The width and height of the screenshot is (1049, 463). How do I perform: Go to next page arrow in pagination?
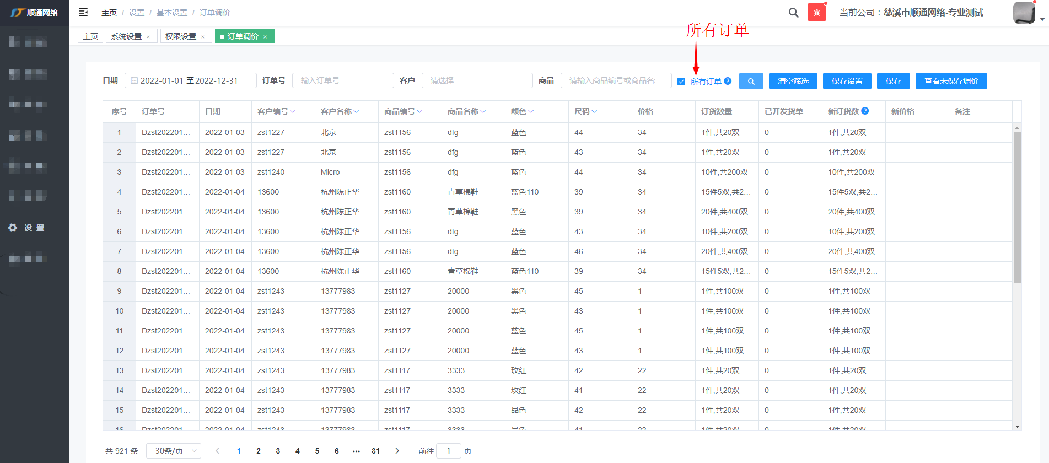397,451
